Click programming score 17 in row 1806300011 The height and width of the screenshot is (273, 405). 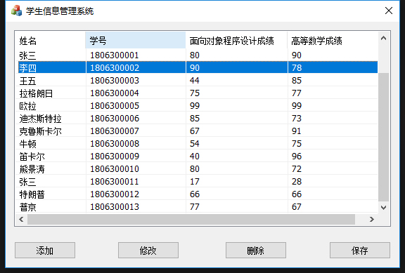[x=195, y=182]
